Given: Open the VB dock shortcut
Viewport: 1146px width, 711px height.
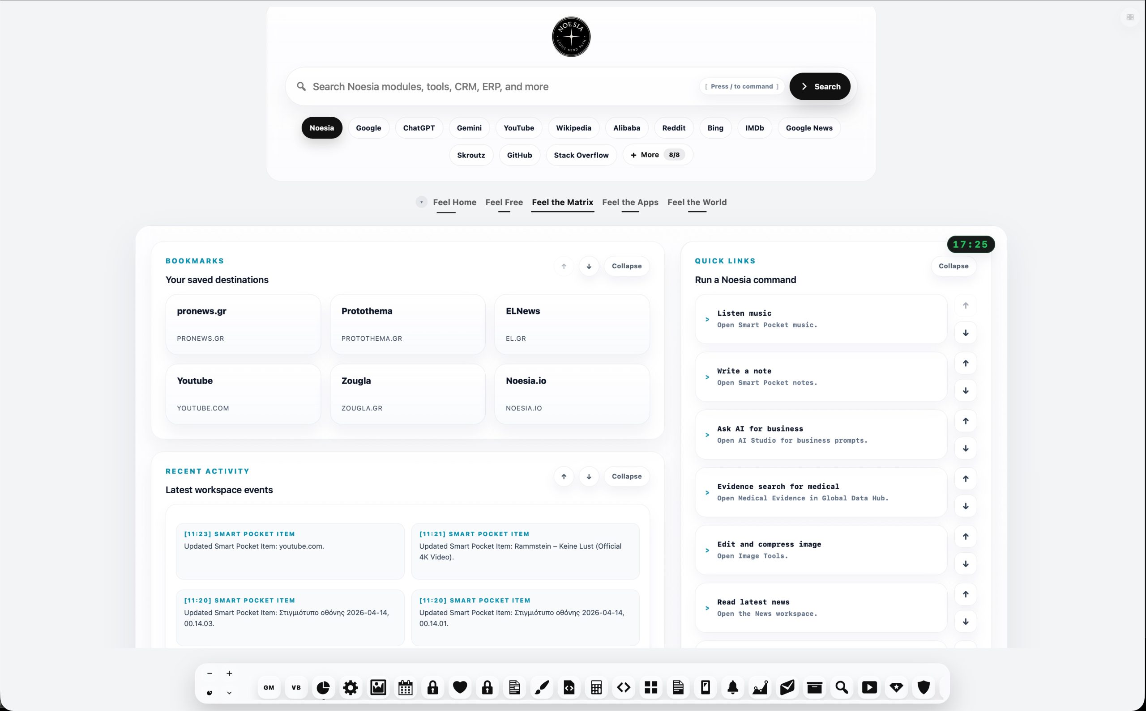Looking at the screenshot, I should [x=296, y=687].
